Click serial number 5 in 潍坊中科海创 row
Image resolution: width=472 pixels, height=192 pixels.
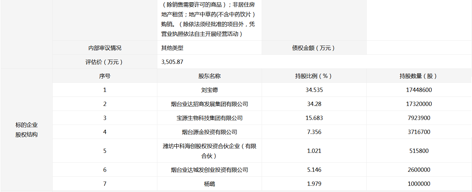105,151
